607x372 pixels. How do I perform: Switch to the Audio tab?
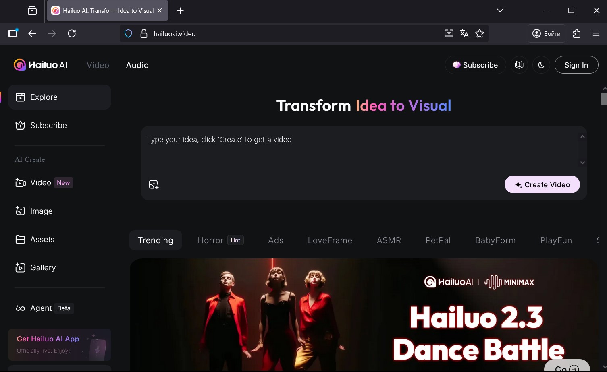(137, 65)
